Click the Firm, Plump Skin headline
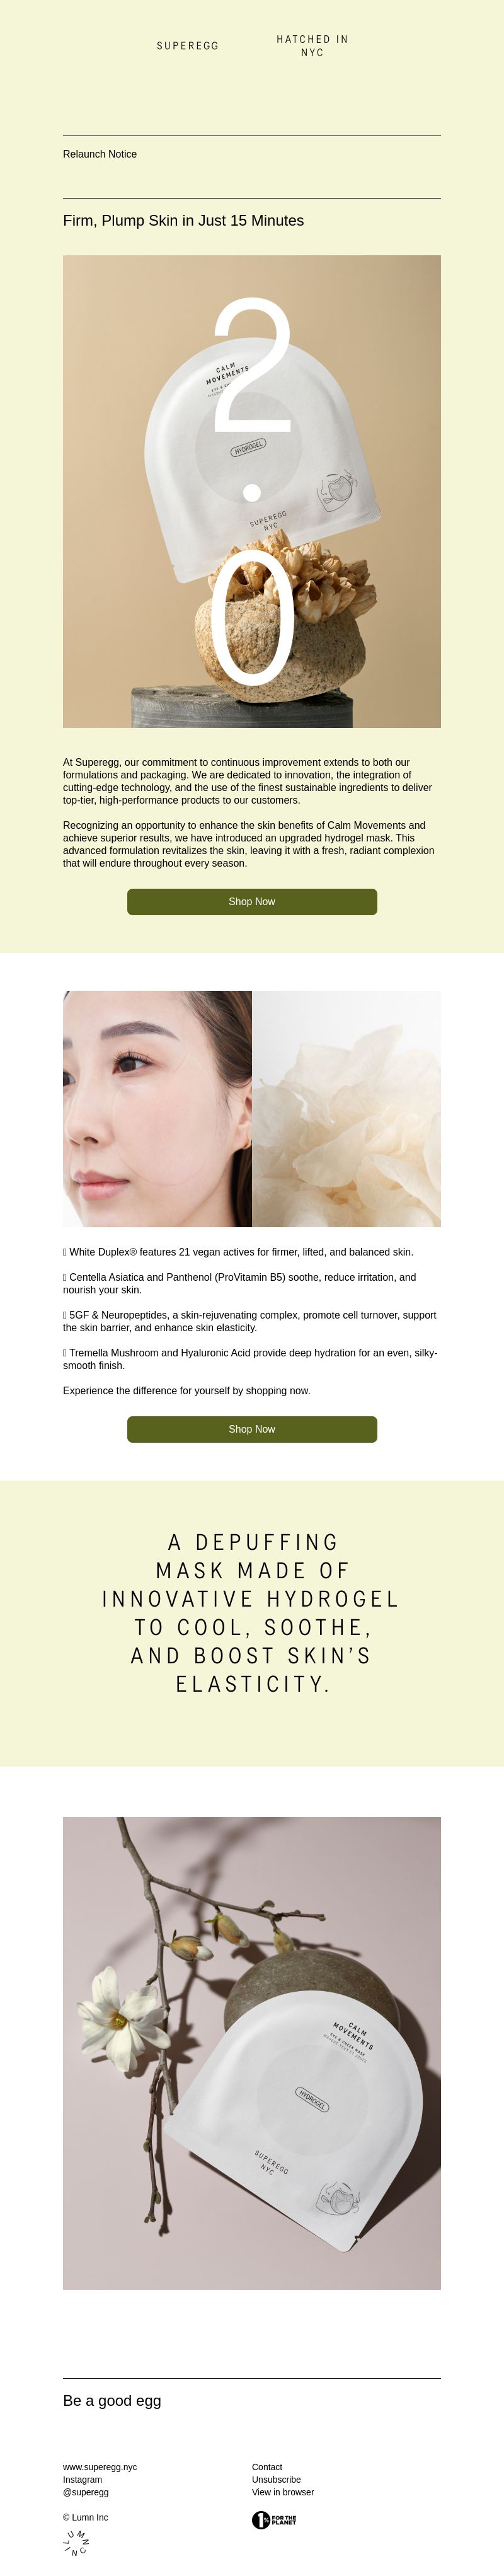 (x=183, y=220)
